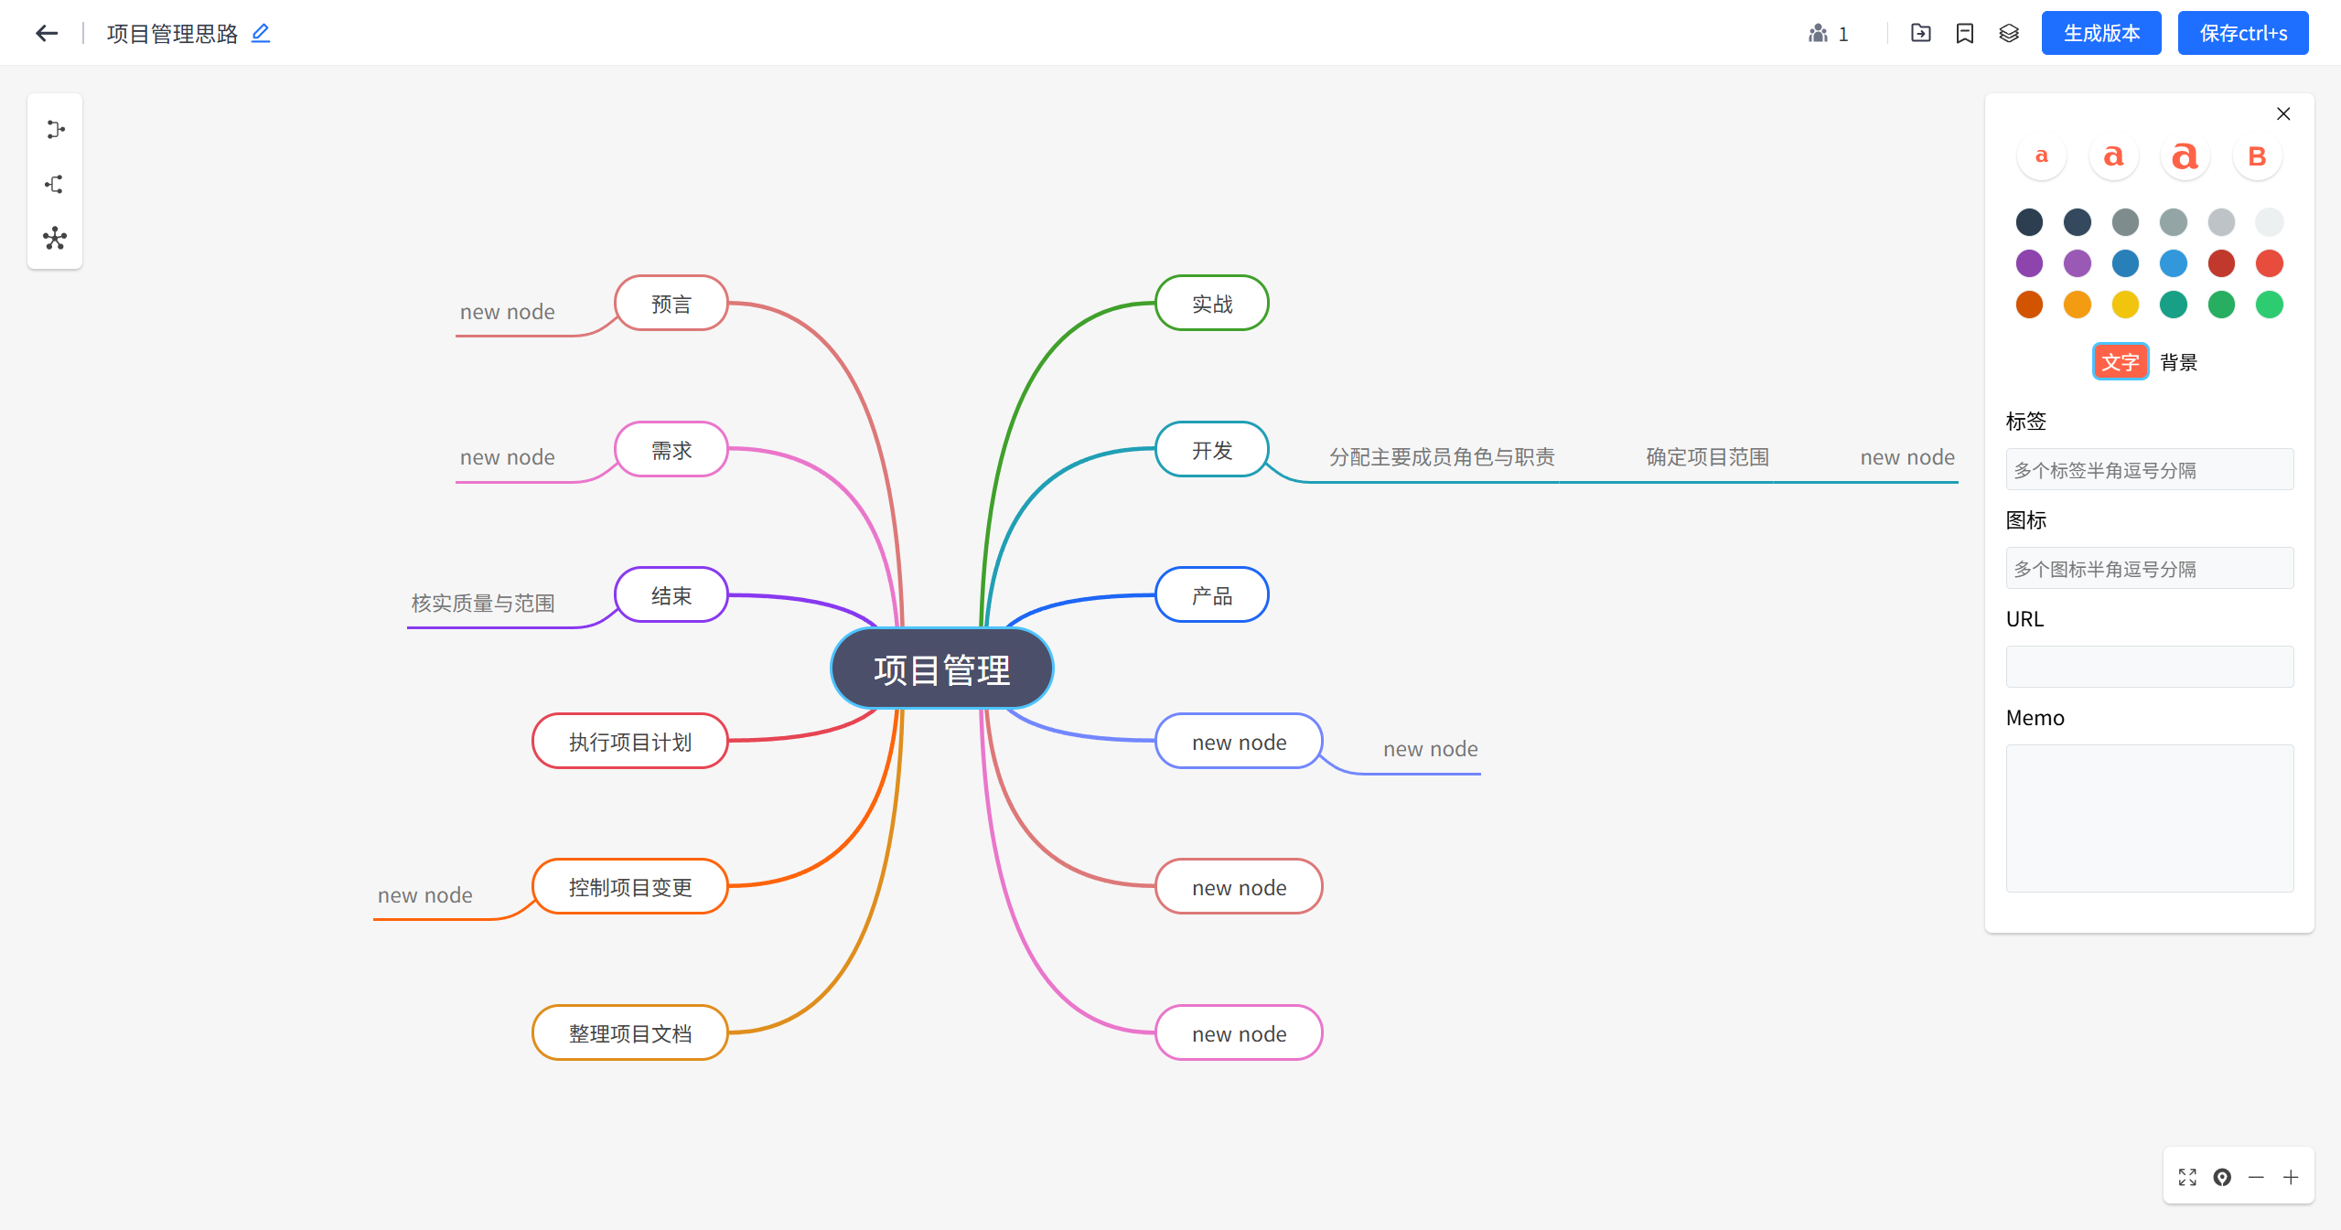2341x1230 pixels.
Task: Click the 生成版本 button
Action: click(x=2100, y=33)
